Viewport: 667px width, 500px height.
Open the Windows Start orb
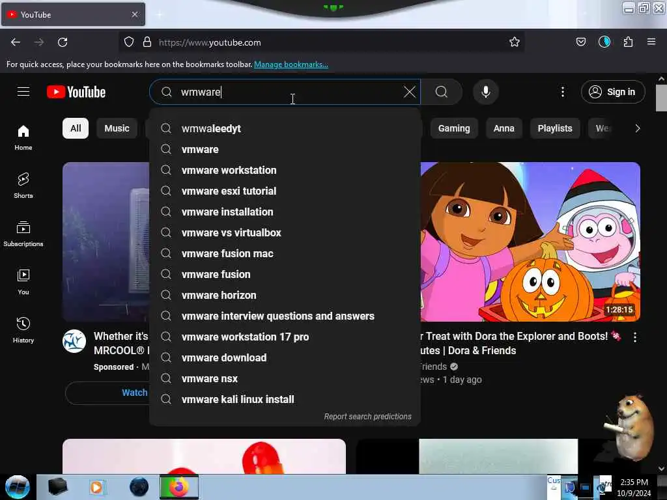[18, 487]
